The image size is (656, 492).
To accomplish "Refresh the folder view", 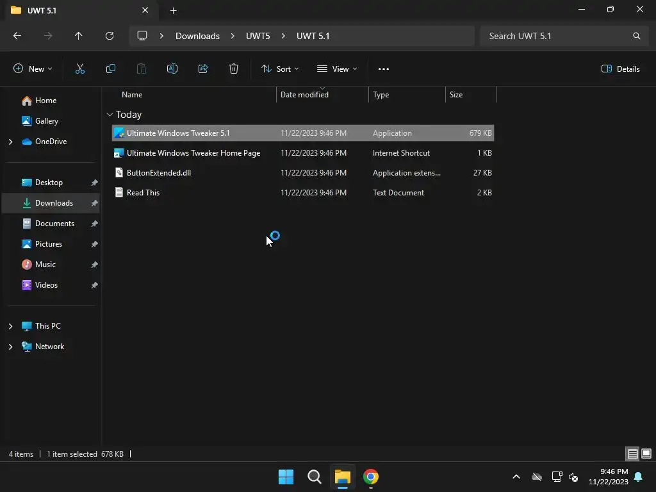I will tap(110, 36).
